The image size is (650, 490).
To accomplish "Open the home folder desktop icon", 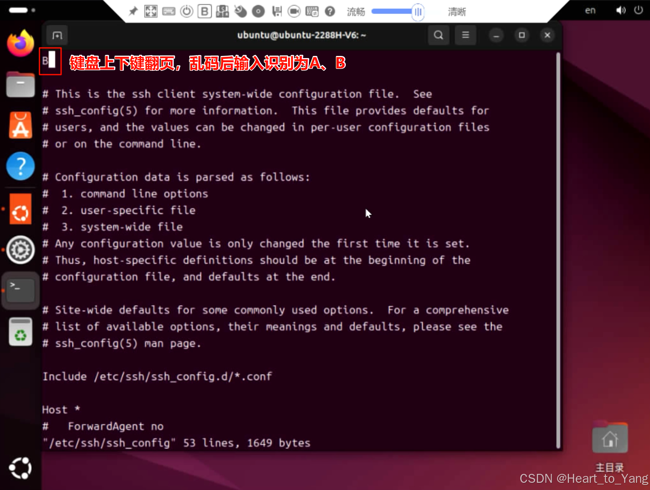I will point(610,439).
